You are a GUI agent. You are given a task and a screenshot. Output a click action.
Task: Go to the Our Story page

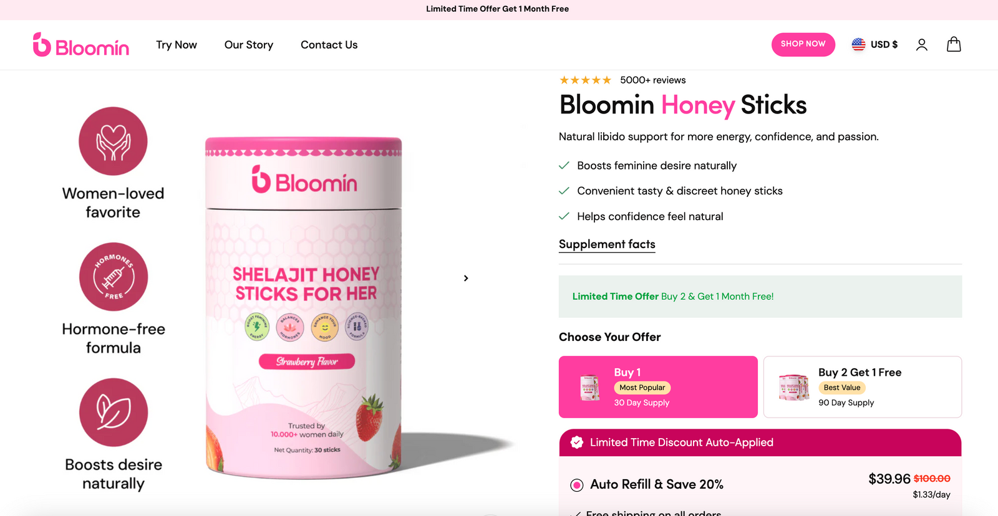pos(249,45)
